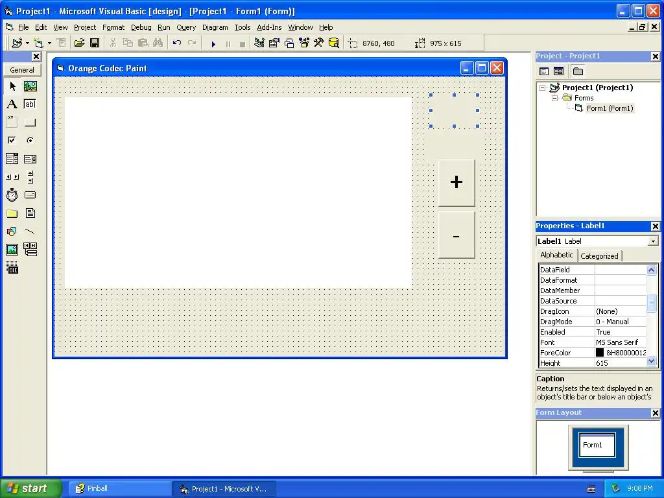Image resolution: width=664 pixels, height=498 pixels.
Task: Select the DirListBox folder tool
Action: tap(12, 213)
